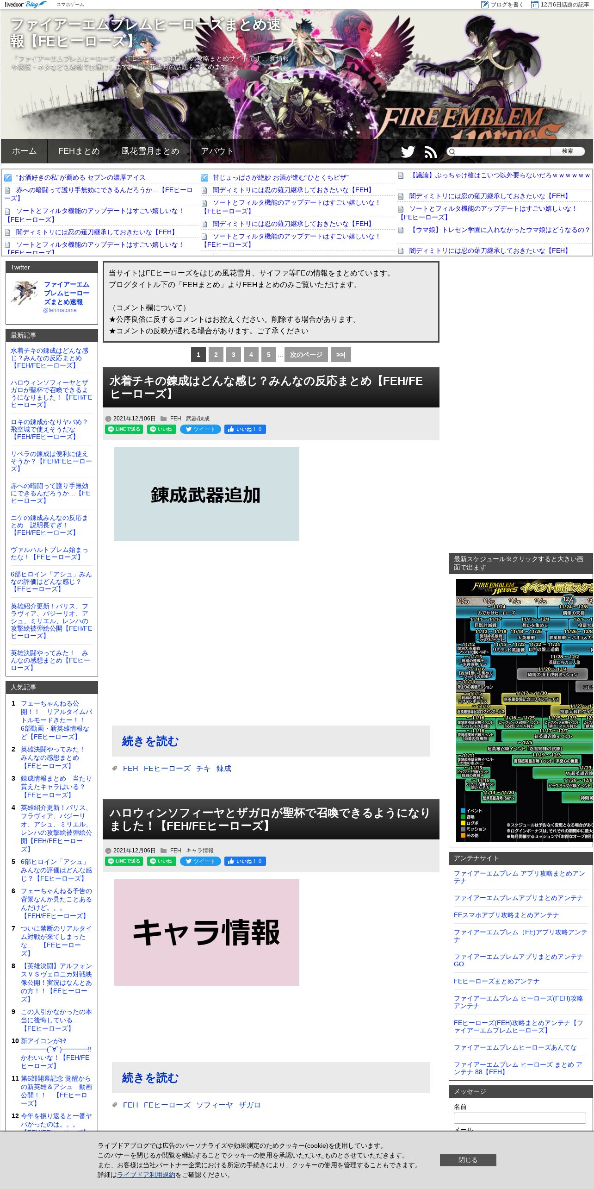
Task: Select pagination page 2
Action: click(x=216, y=355)
